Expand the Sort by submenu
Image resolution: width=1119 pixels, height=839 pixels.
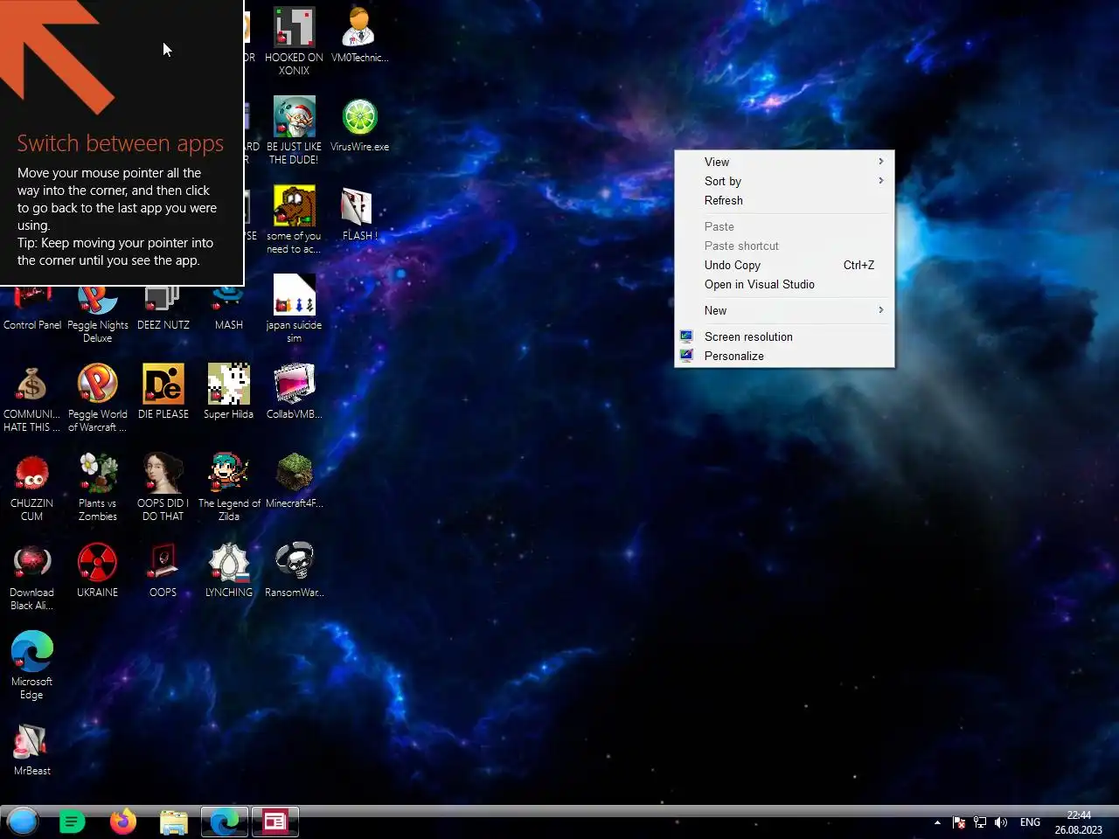pos(784,181)
